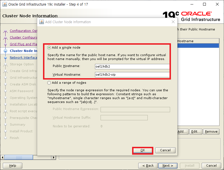The height and width of the screenshot is (170, 224).
Task: Click the Hostname column header
Action: [x=198, y=41]
